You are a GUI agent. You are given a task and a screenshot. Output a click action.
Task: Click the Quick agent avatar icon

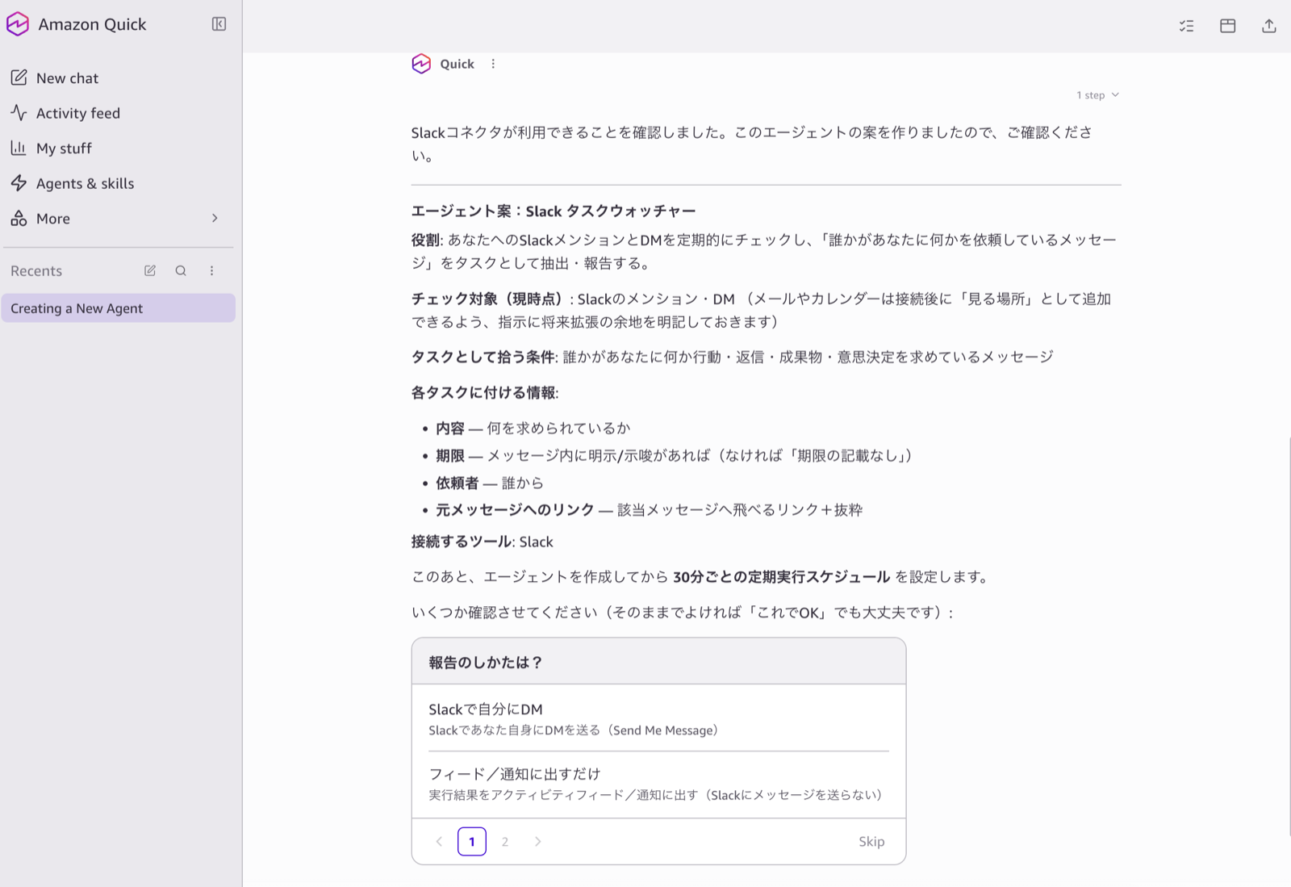pos(421,64)
